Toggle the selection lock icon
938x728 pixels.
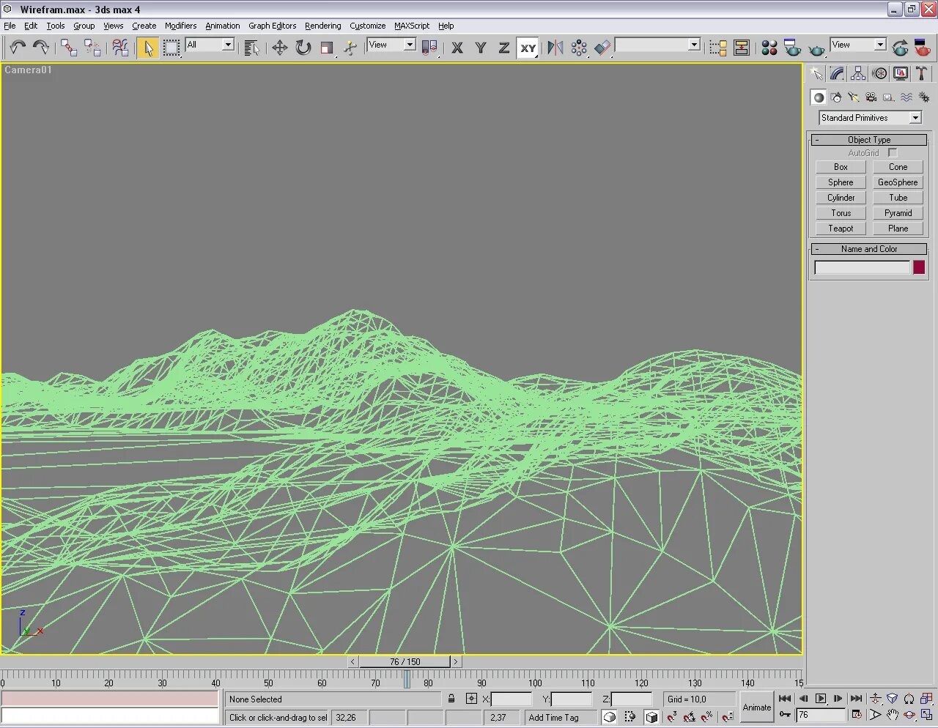click(451, 699)
